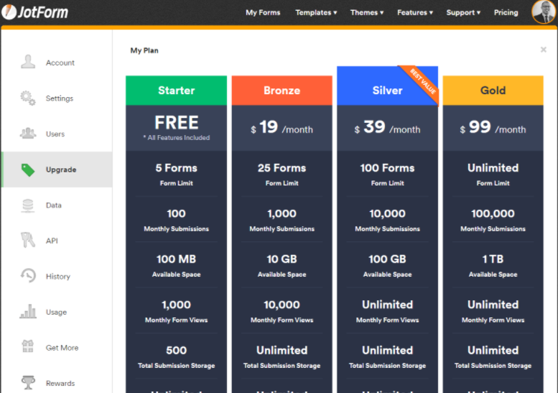Click "1,000" Monthly Submissions in Bronze
This screenshot has height=393, width=558.
(x=282, y=213)
